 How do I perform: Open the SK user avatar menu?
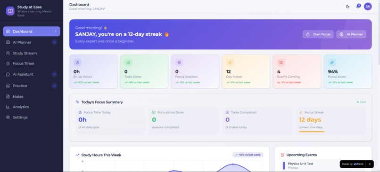[x=368, y=7]
